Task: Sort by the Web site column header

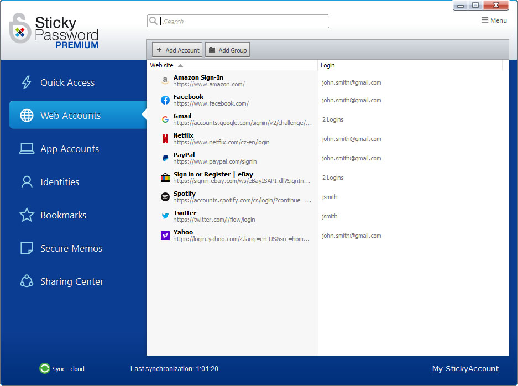Action: 161,65
